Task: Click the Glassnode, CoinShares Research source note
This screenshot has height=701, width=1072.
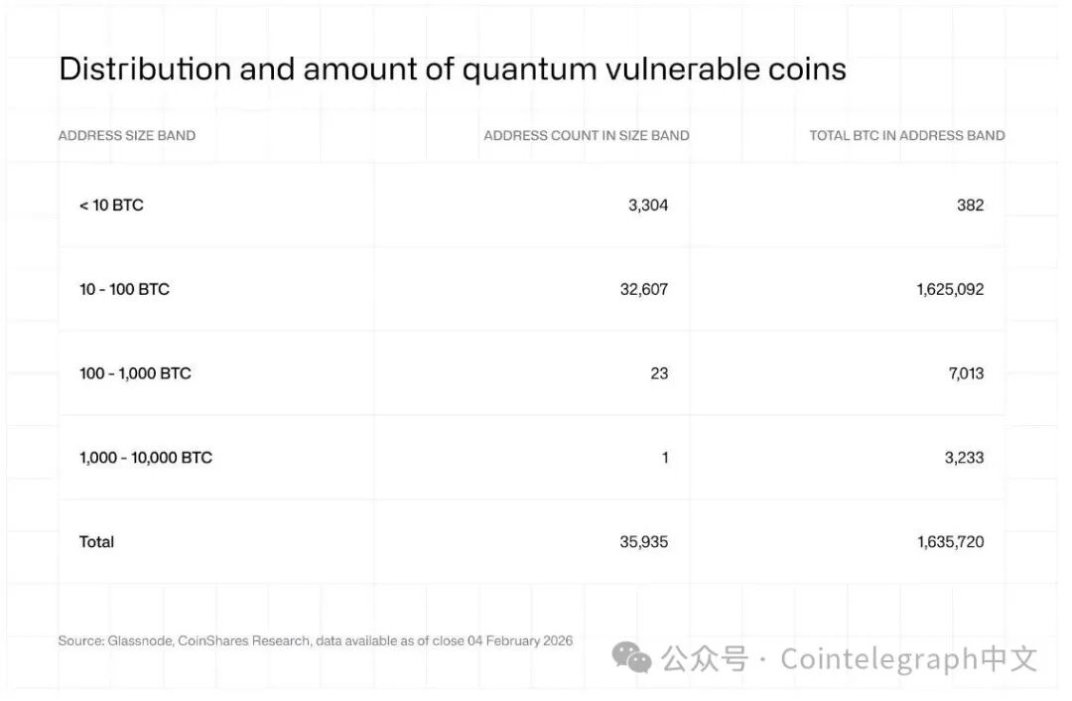Action: pos(315,641)
